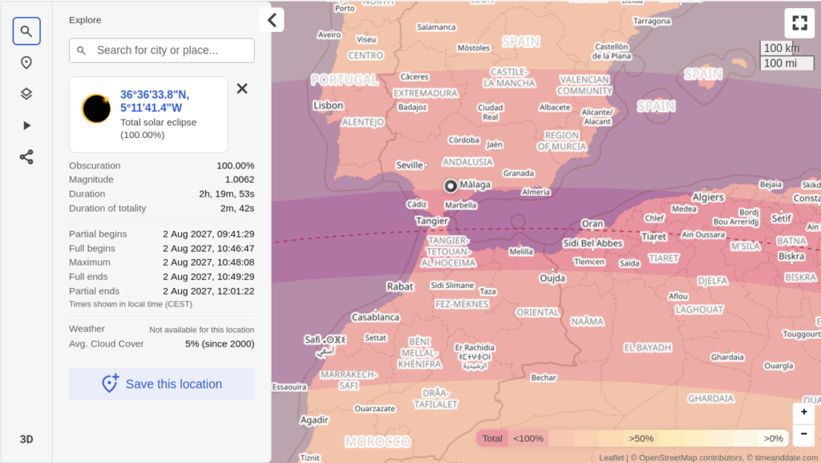Viewport: 821px width, 463px height.
Task: Click Cádiz on the map
Action: coord(417,205)
